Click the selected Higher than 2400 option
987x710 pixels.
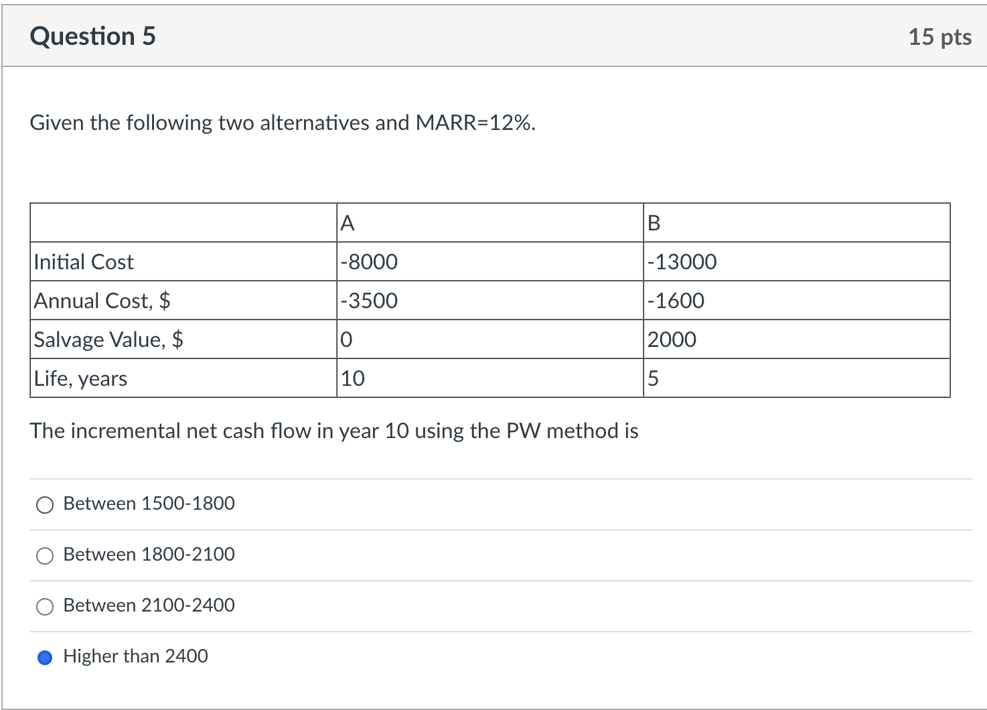click(x=44, y=658)
